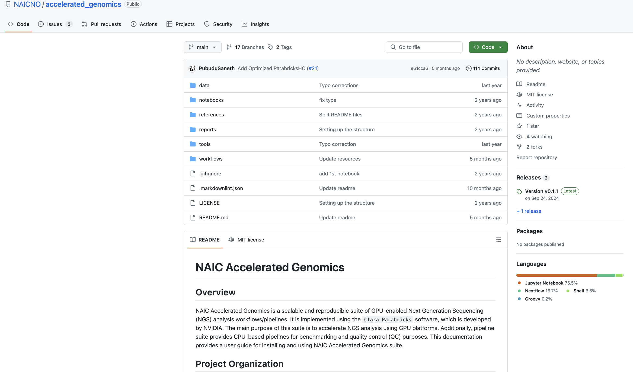Image resolution: width=633 pixels, height=372 pixels.
Task: Click the LICENSE file icon
Action: tap(193, 203)
